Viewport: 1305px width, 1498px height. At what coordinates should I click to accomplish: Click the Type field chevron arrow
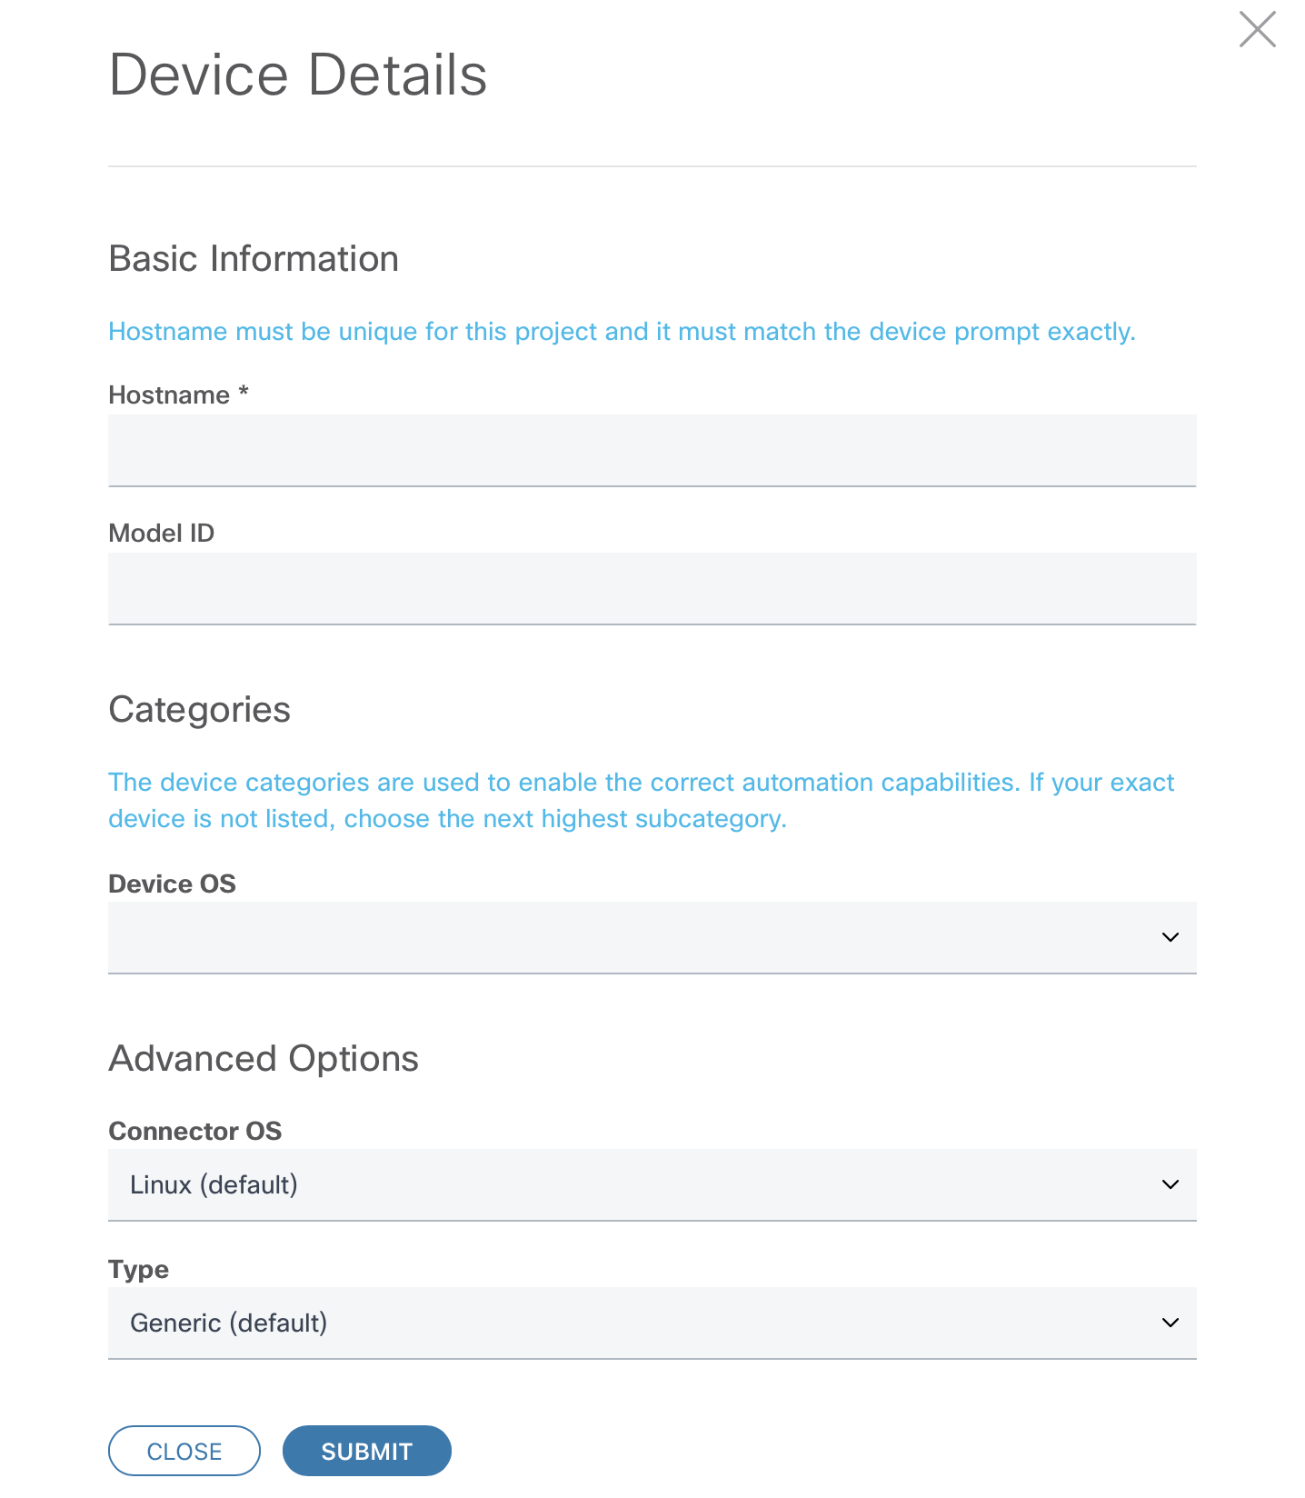(1170, 1323)
